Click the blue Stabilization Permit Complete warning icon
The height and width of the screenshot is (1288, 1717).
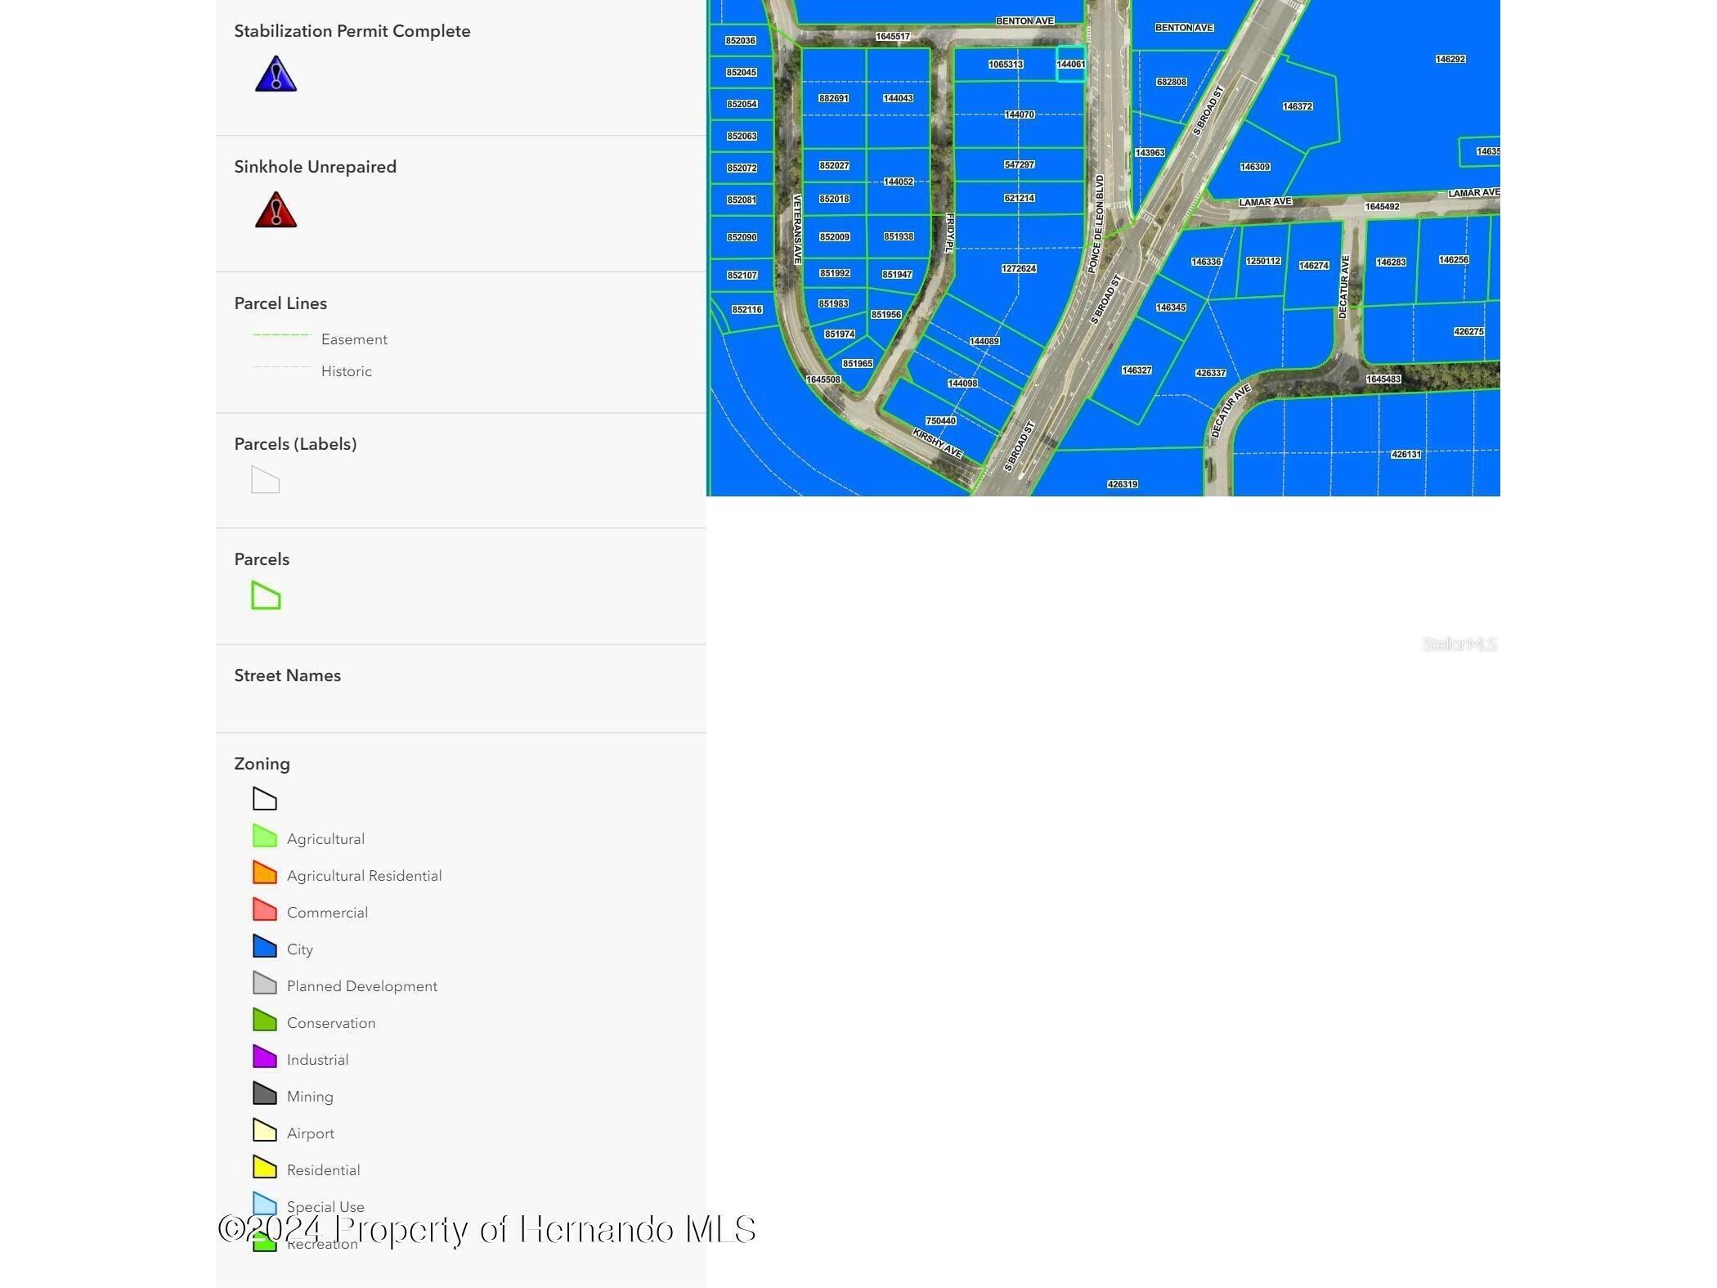tap(276, 74)
